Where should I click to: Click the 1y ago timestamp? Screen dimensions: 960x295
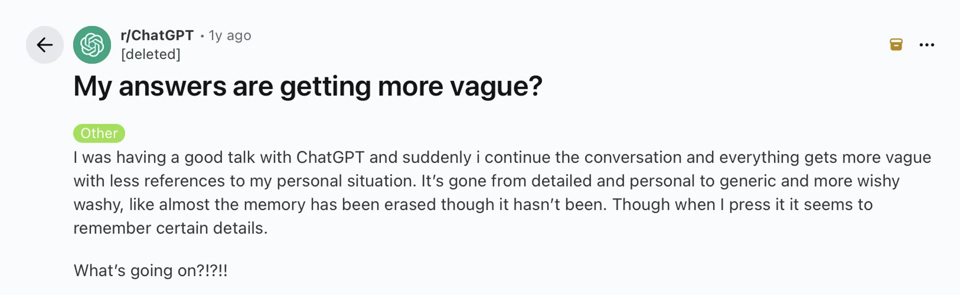tap(229, 35)
